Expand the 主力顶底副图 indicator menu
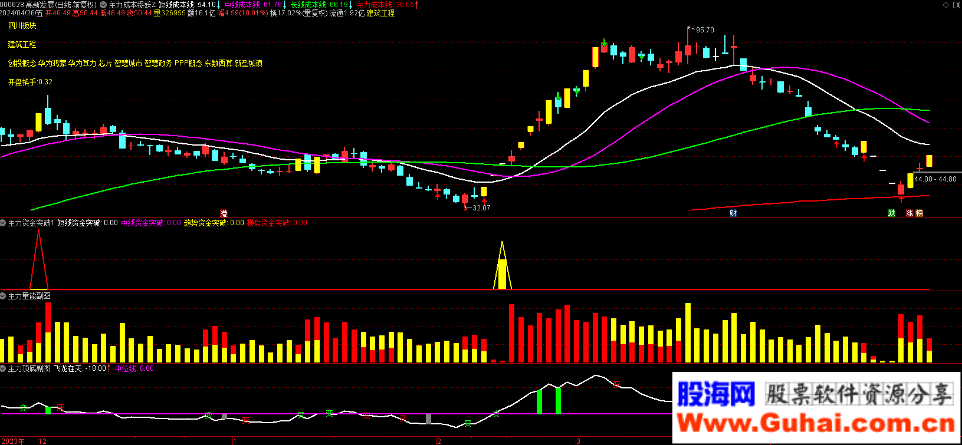This screenshot has width=962, height=445. pos(3,368)
